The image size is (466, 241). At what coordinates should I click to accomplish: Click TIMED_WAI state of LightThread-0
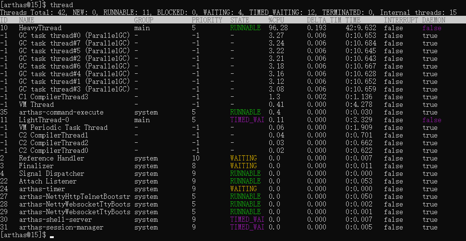[x=247, y=120]
